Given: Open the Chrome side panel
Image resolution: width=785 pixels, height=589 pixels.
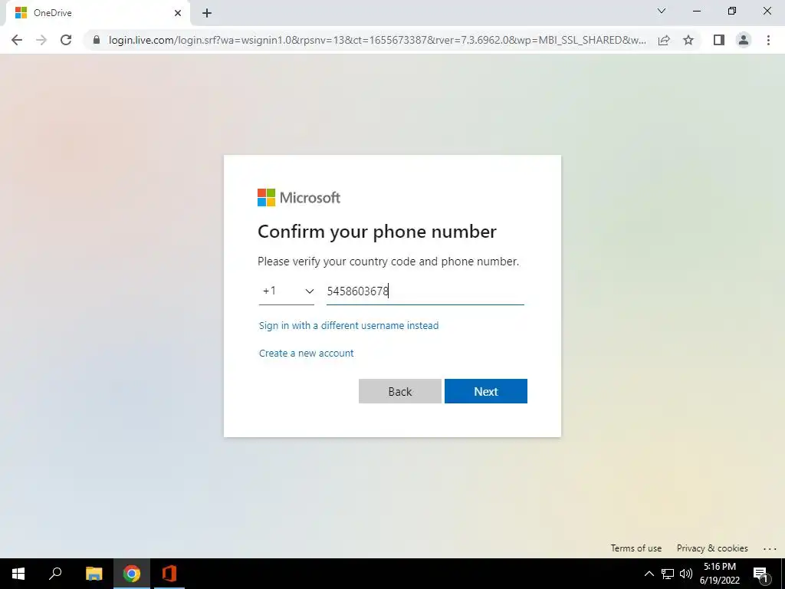Looking at the screenshot, I should 719,40.
